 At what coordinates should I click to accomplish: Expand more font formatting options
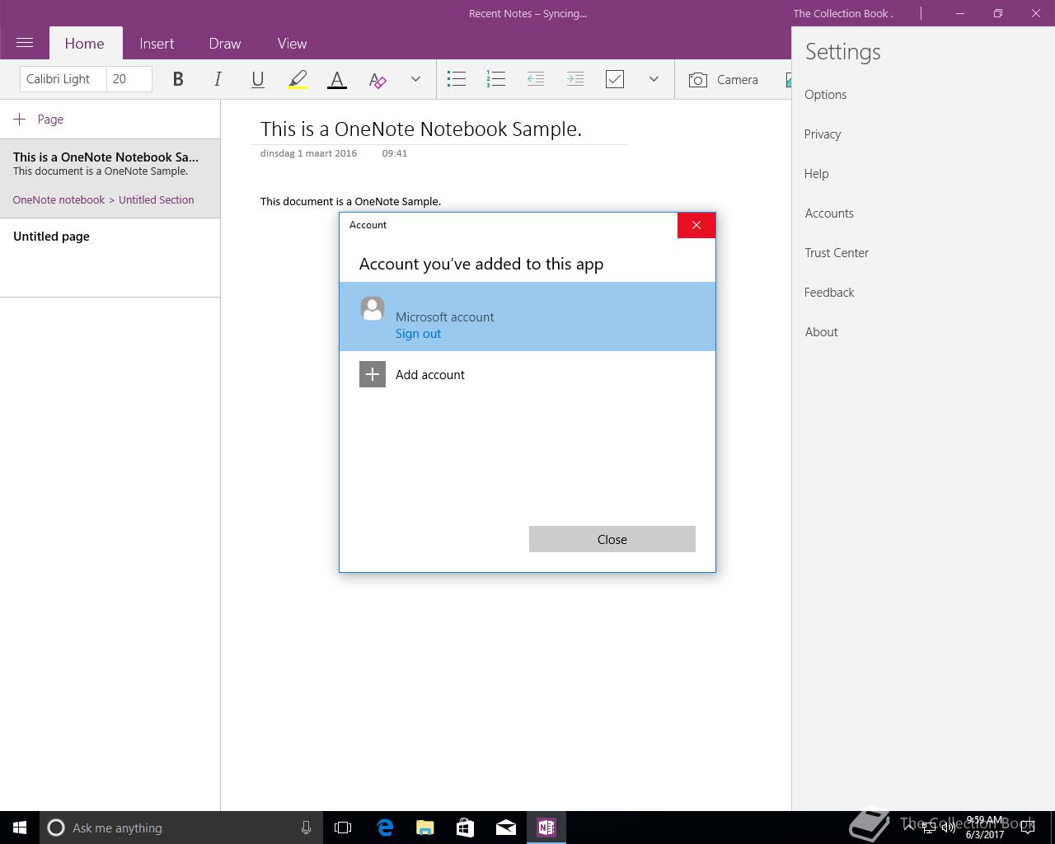415,79
